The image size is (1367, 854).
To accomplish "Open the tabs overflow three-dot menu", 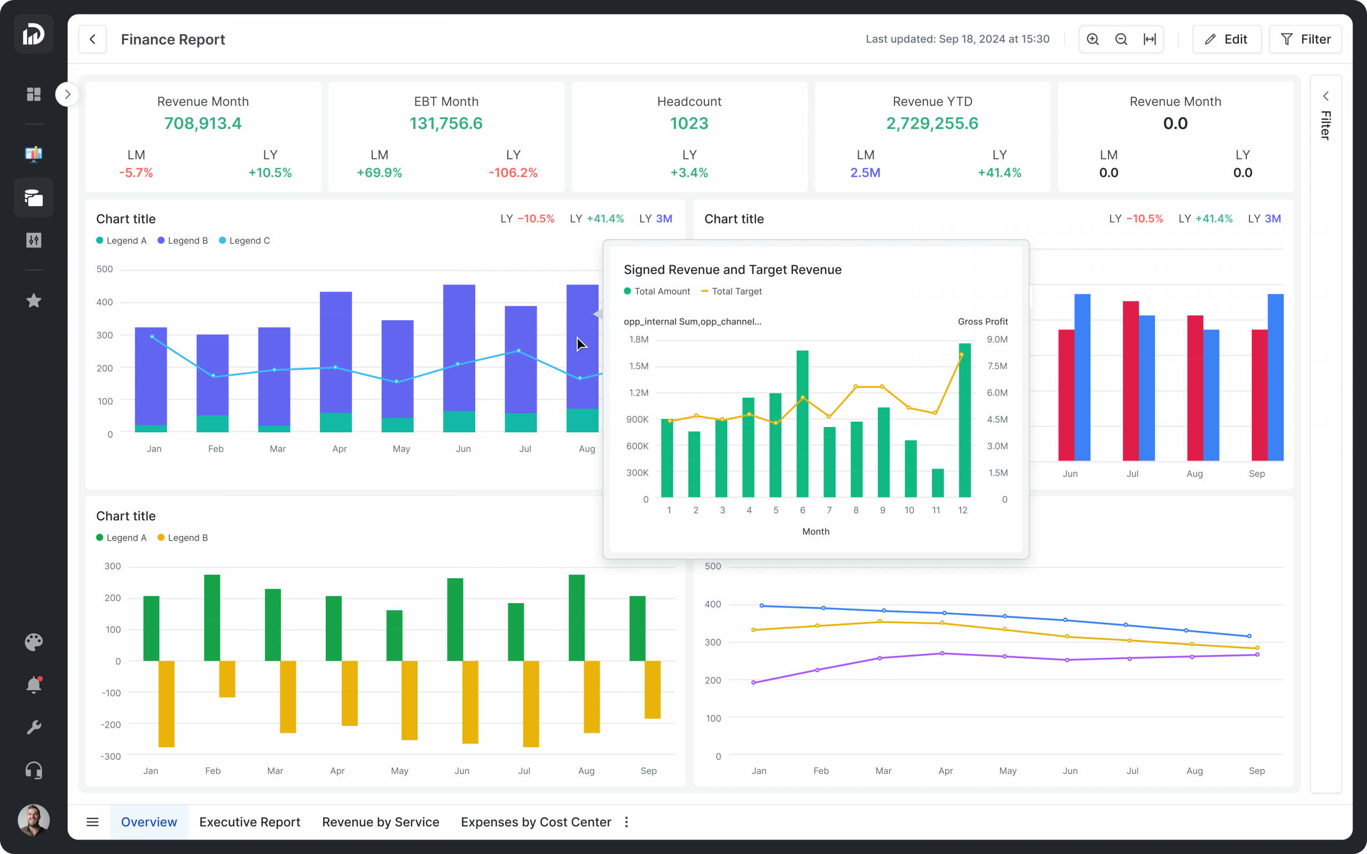I will click(626, 822).
